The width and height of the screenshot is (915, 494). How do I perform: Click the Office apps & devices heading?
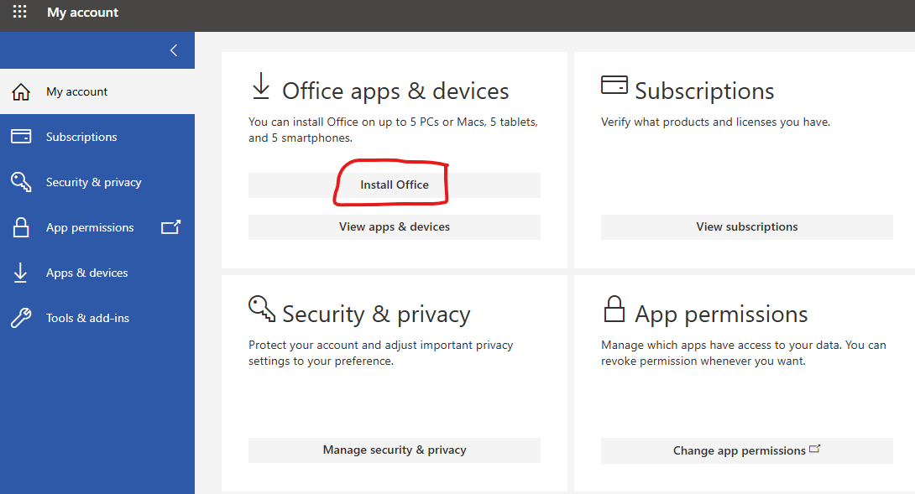(x=395, y=91)
